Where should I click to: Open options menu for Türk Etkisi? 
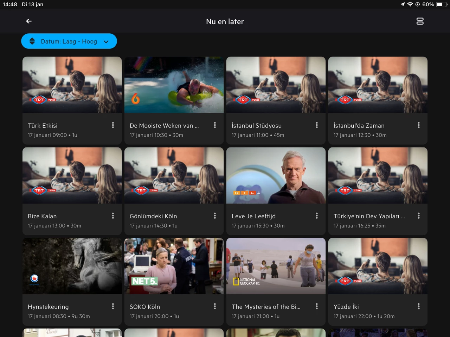click(113, 125)
